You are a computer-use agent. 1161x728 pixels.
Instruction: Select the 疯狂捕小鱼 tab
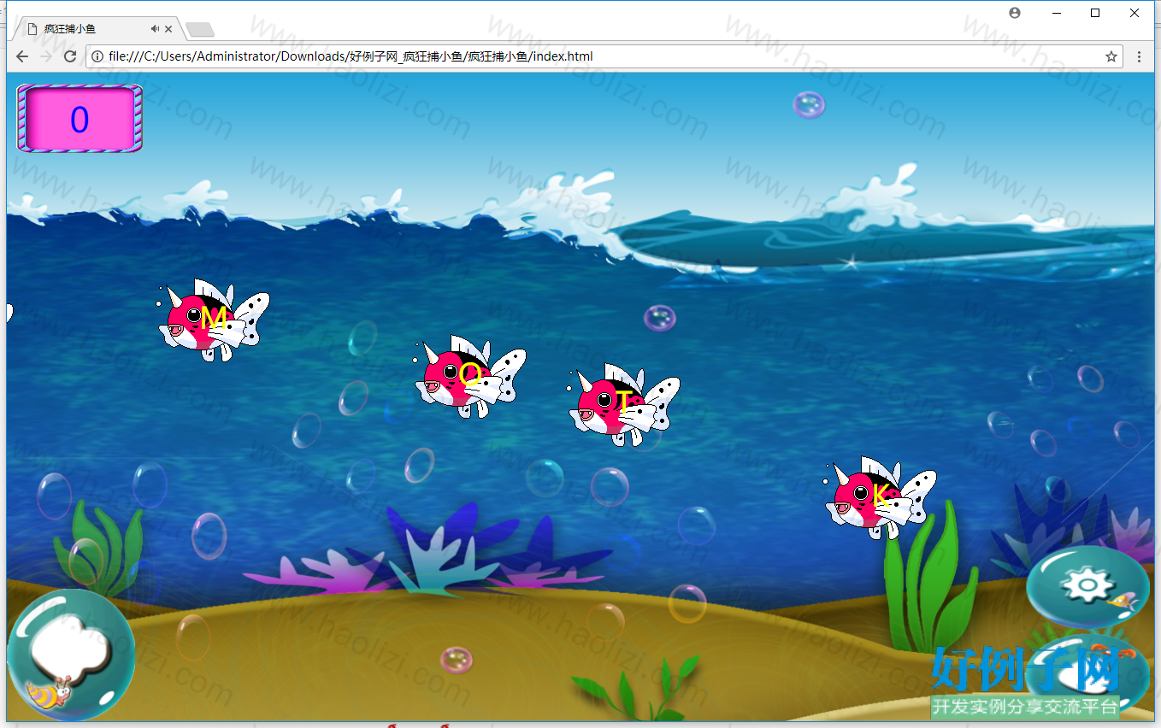click(x=96, y=29)
